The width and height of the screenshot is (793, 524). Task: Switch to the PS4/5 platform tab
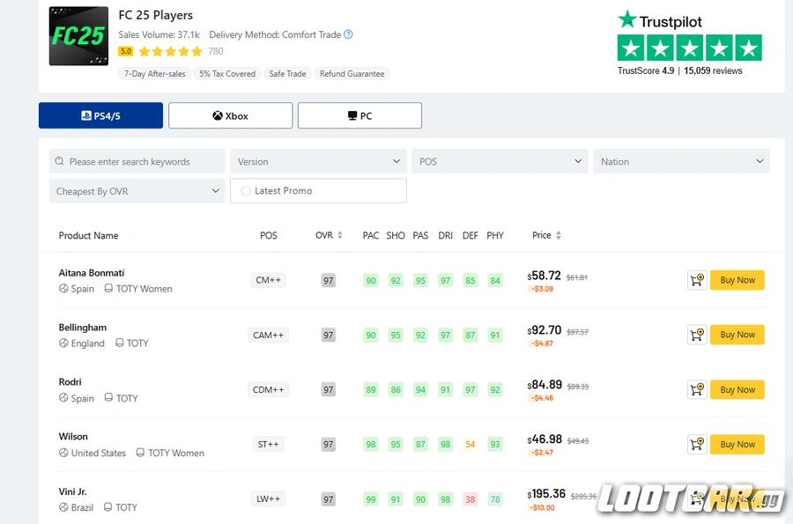tap(100, 115)
